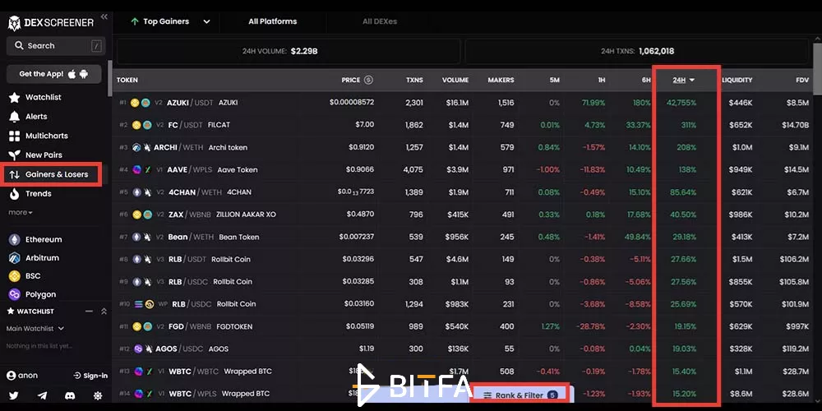Open the Twitter link icon

coord(14,396)
